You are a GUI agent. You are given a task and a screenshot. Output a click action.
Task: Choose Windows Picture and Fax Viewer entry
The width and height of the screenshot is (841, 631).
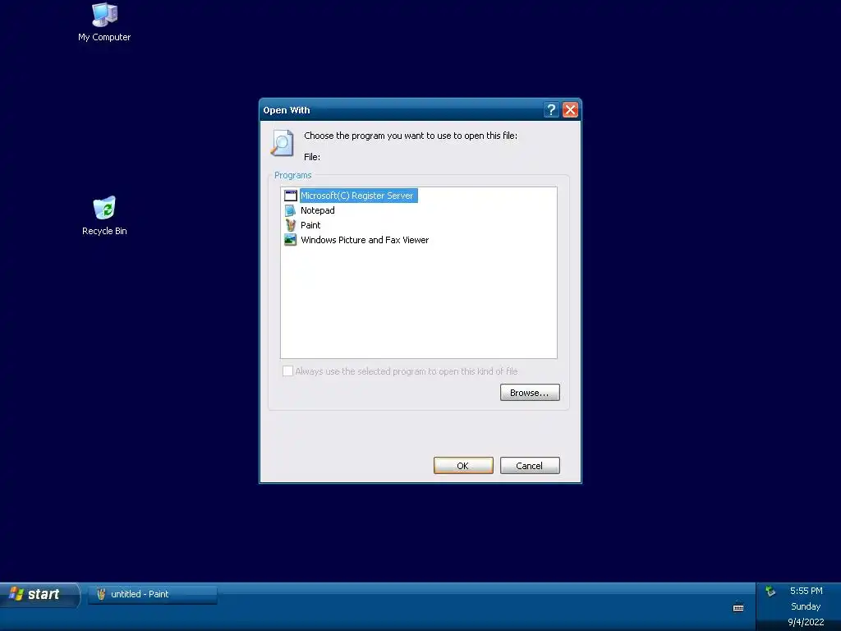point(365,240)
